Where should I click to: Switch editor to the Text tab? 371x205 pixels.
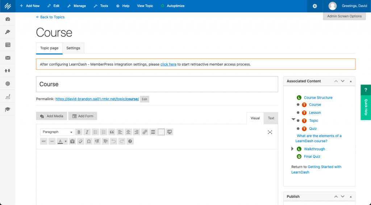coord(271,118)
